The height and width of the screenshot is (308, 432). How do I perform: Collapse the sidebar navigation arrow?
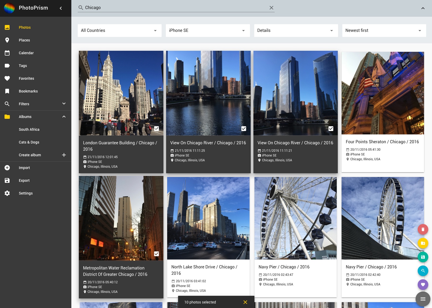61,8
